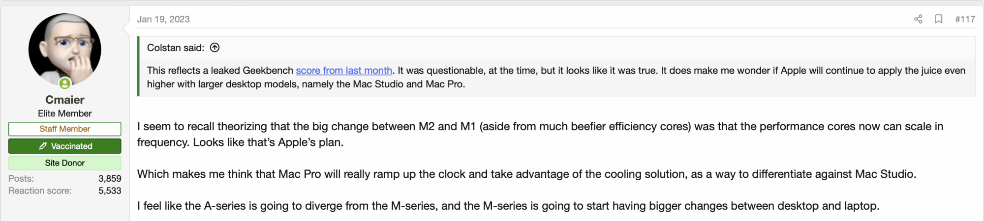Click the 'Colstan said:' quote header

[x=176, y=48]
